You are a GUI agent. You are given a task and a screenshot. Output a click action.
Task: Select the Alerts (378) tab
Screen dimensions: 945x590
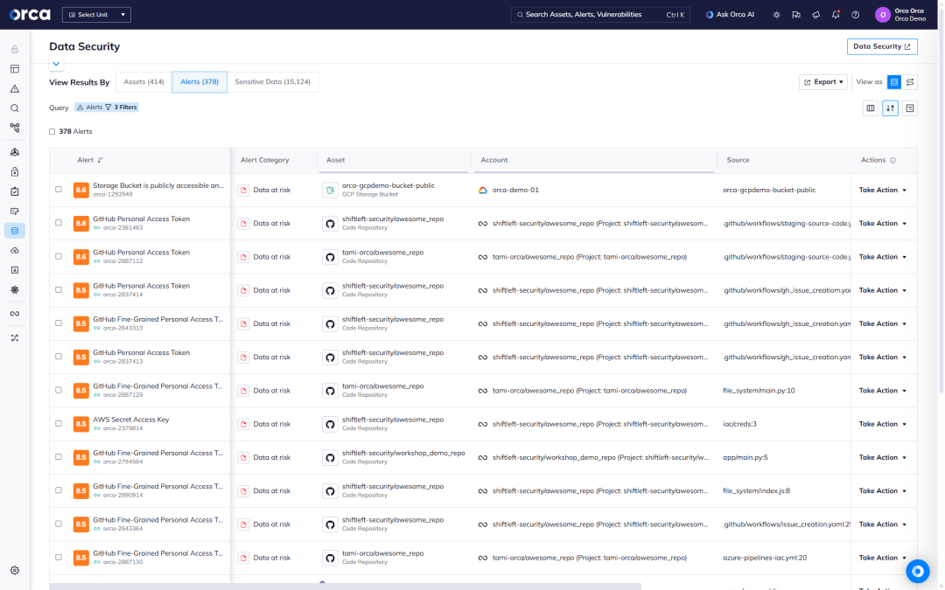pos(199,82)
